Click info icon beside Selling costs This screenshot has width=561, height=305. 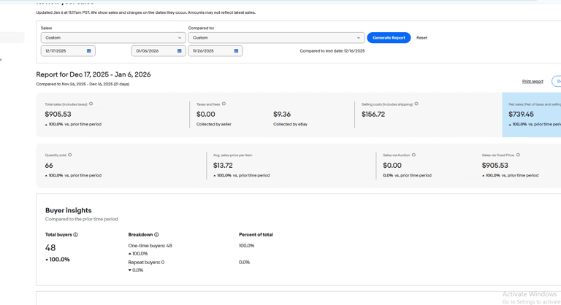coord(416,104)
